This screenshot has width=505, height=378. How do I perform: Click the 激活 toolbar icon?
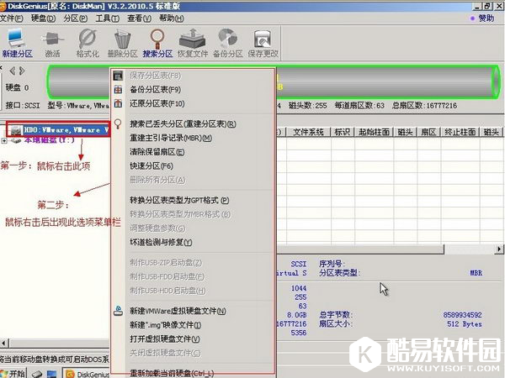coord(54,37)
